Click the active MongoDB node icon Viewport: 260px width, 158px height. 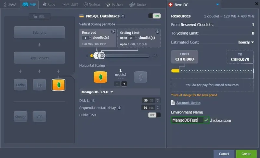click(x=100, y=77)
